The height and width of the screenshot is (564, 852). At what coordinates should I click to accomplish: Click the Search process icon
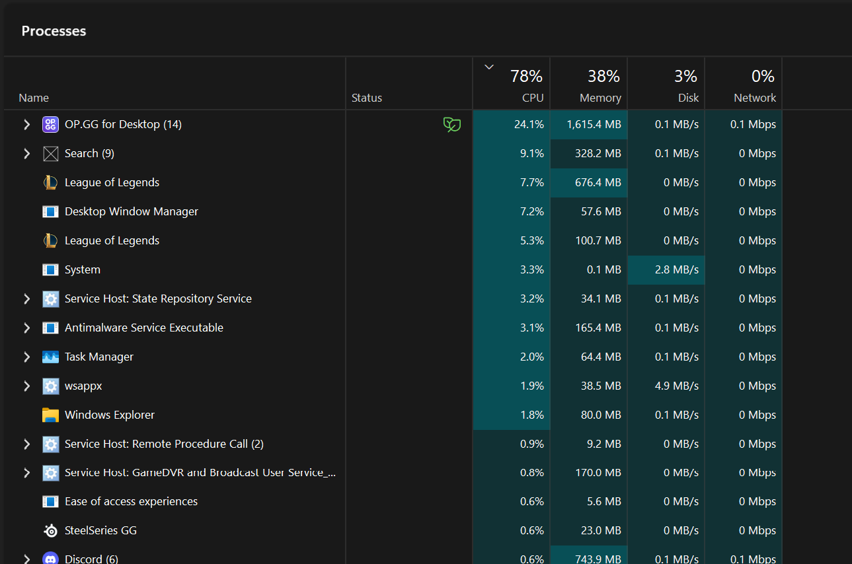(x=50, y=153)
